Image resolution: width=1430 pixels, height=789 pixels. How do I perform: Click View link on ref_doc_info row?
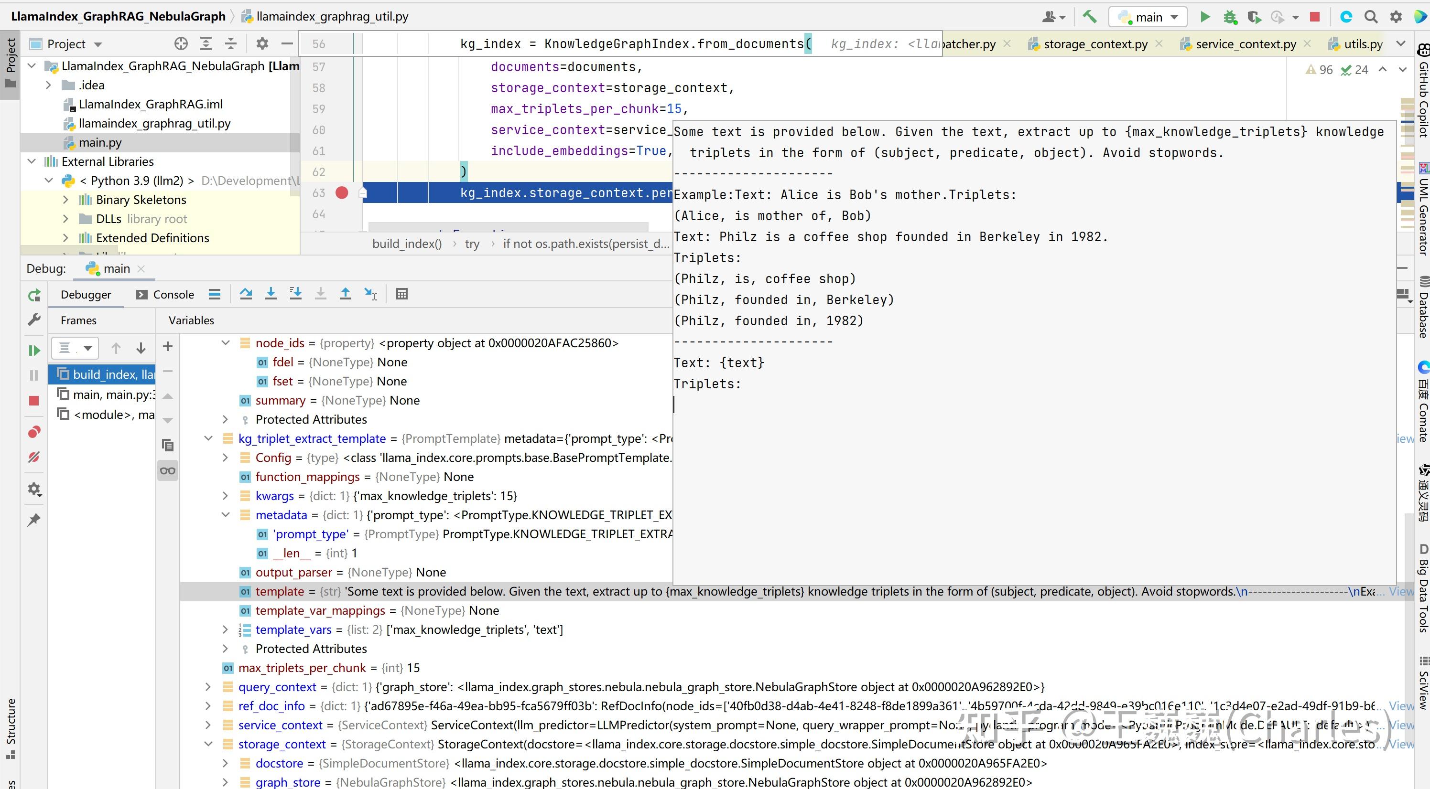[1401, 706]
